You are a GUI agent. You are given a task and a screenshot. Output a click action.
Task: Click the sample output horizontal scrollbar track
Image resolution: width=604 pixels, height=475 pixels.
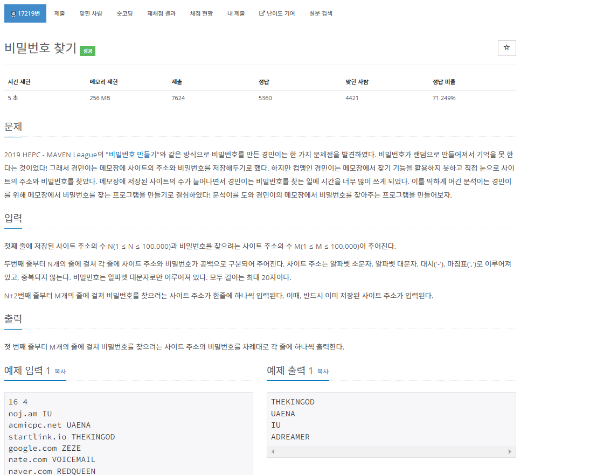(391, 451)
